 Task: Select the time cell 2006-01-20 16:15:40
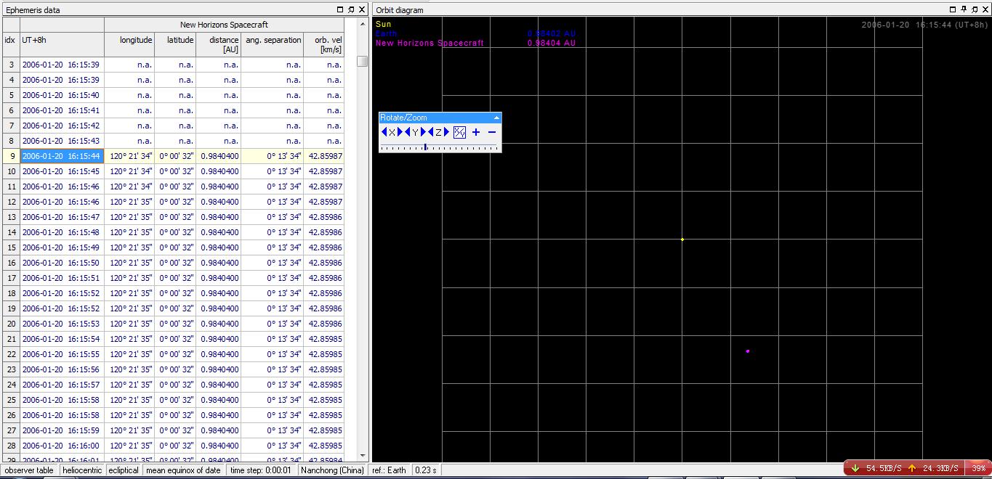coord(62,95)
